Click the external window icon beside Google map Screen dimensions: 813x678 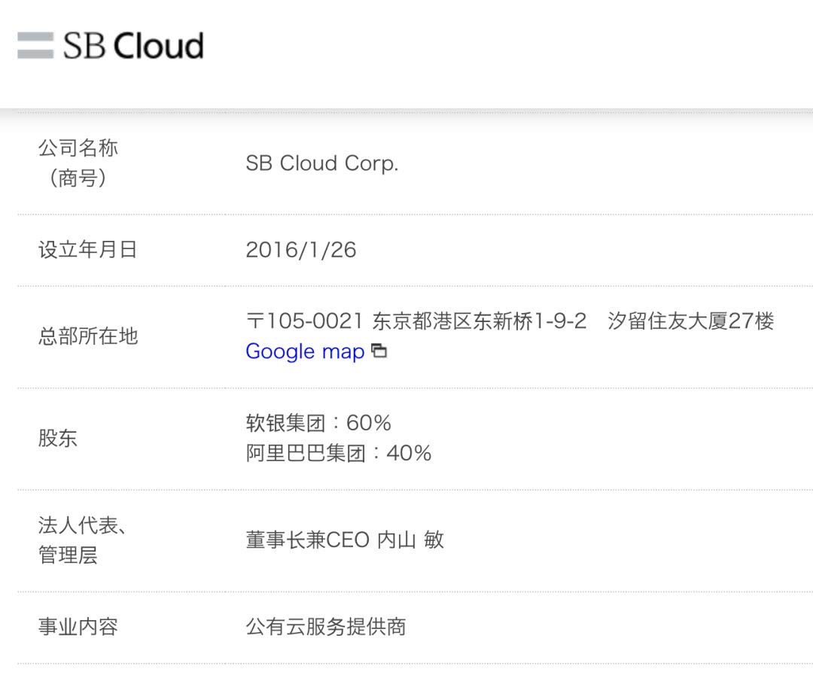coord(380,351)
